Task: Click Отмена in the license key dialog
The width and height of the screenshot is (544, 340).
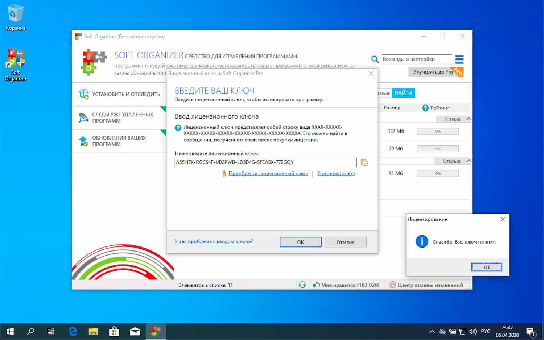Action: pyautogui.click(x=345, y=242)
